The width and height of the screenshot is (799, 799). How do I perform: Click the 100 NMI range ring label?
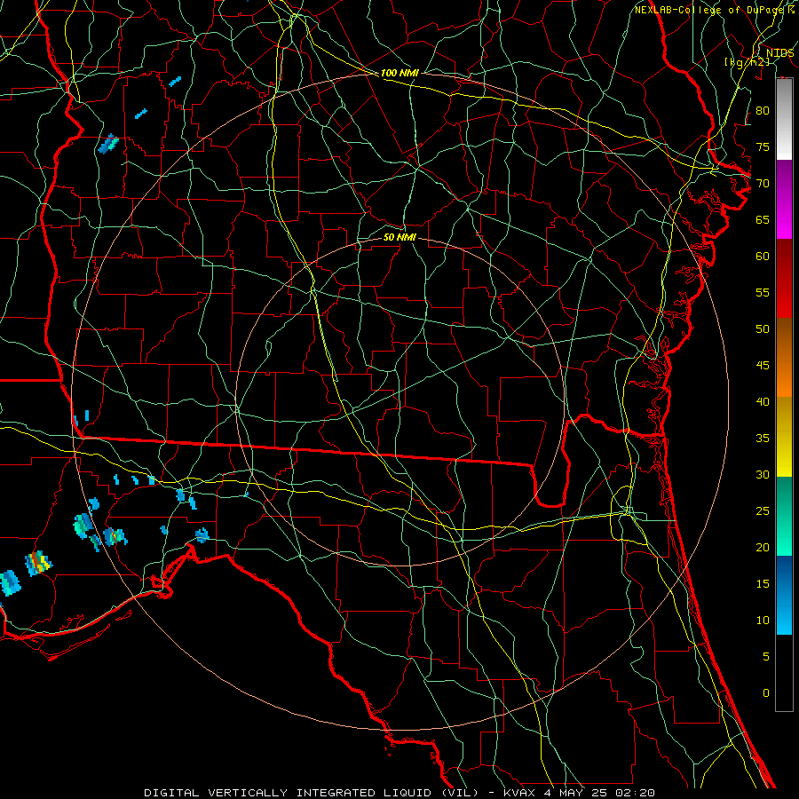(x=399, y=73)
